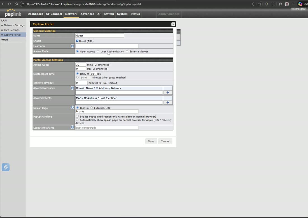This screenshot has height=218, width=308.
Task: Open Network tab
Action: [x=71, y=14]
